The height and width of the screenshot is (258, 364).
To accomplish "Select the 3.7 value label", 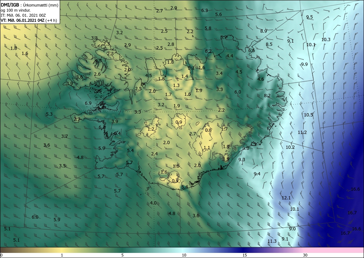I will tap(64, 136).
